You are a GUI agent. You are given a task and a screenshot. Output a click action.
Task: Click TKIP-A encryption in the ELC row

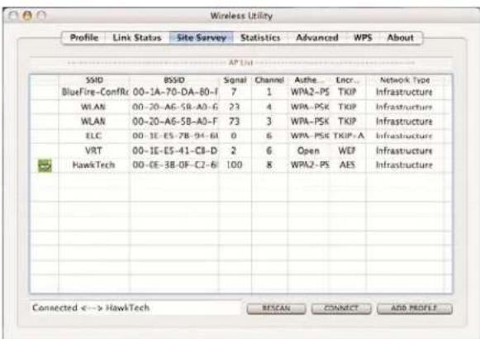click(349, 136)
